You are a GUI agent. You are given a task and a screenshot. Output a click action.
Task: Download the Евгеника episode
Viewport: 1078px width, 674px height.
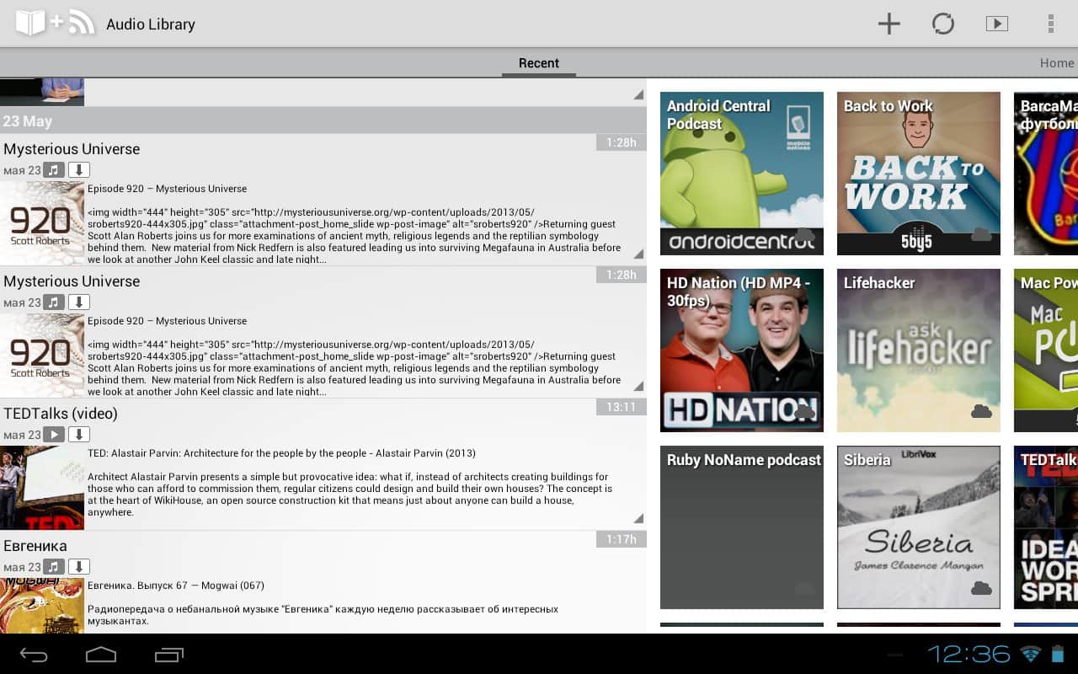78,567
